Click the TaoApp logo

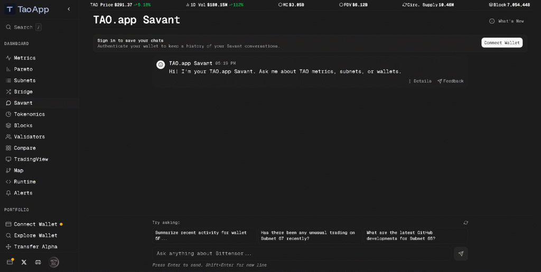[x=27, y=9]
